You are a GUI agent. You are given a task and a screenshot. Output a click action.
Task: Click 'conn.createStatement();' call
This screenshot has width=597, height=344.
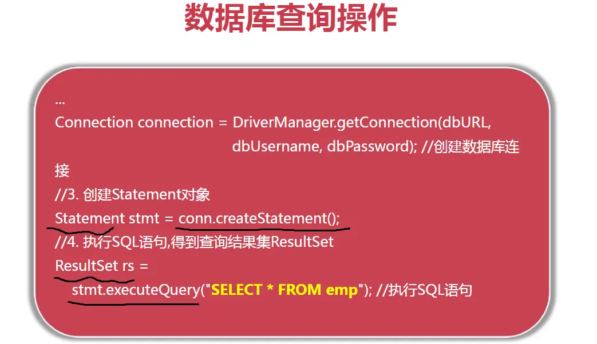pyautogui.click(x=259, y=218)
